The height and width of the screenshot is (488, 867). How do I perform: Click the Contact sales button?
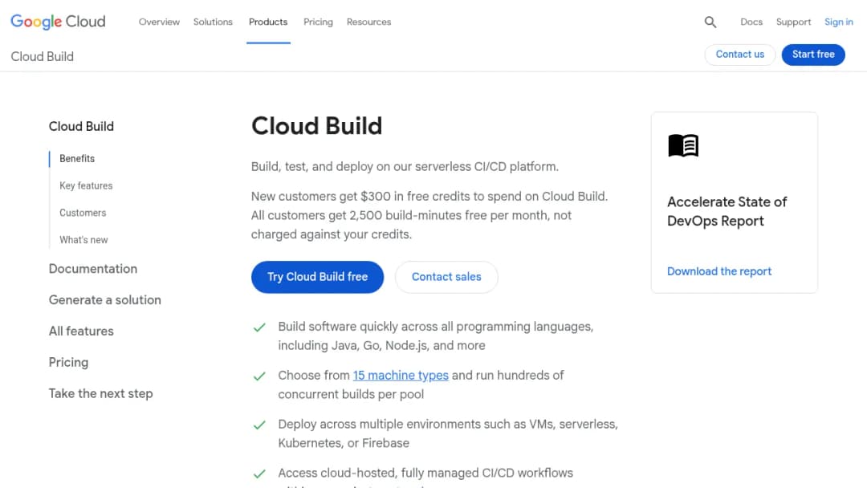point(446,277)
